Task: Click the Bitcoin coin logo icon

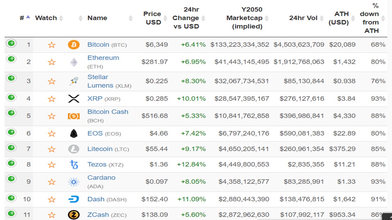Action: tap(73, 45)
